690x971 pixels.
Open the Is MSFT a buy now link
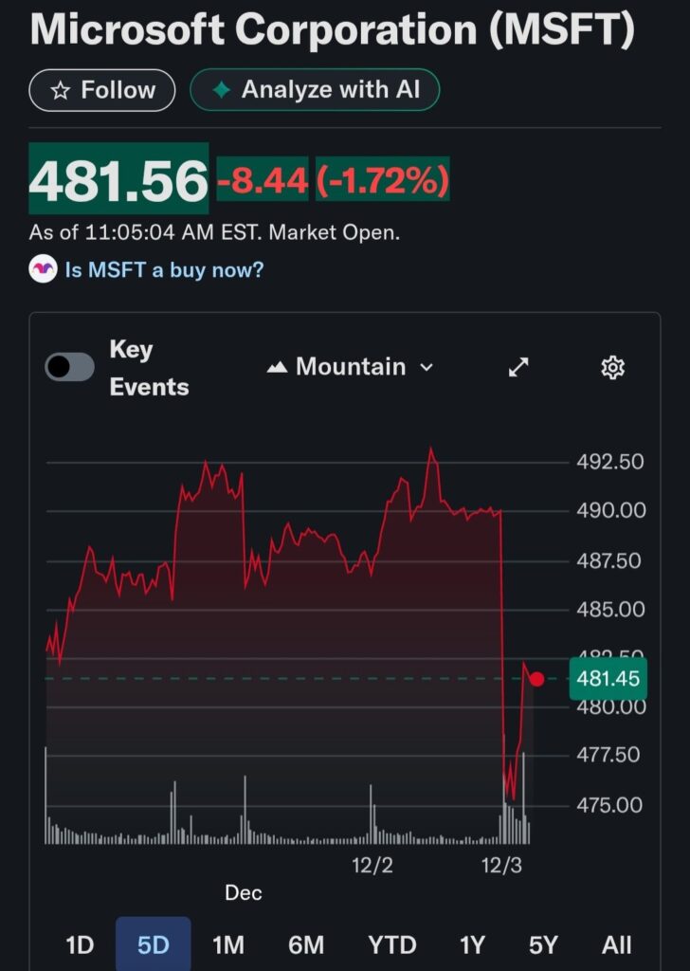[164, 269]
